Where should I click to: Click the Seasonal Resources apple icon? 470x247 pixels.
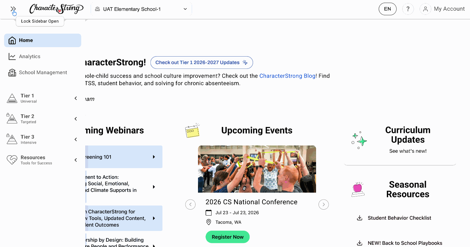358,189
